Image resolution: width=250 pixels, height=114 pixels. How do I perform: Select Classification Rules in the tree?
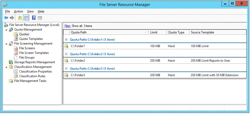coord(32,76)
